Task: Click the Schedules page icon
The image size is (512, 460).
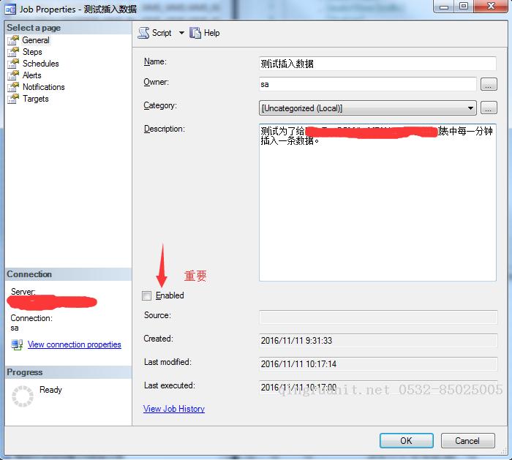Action: click(x=13, y=64)
